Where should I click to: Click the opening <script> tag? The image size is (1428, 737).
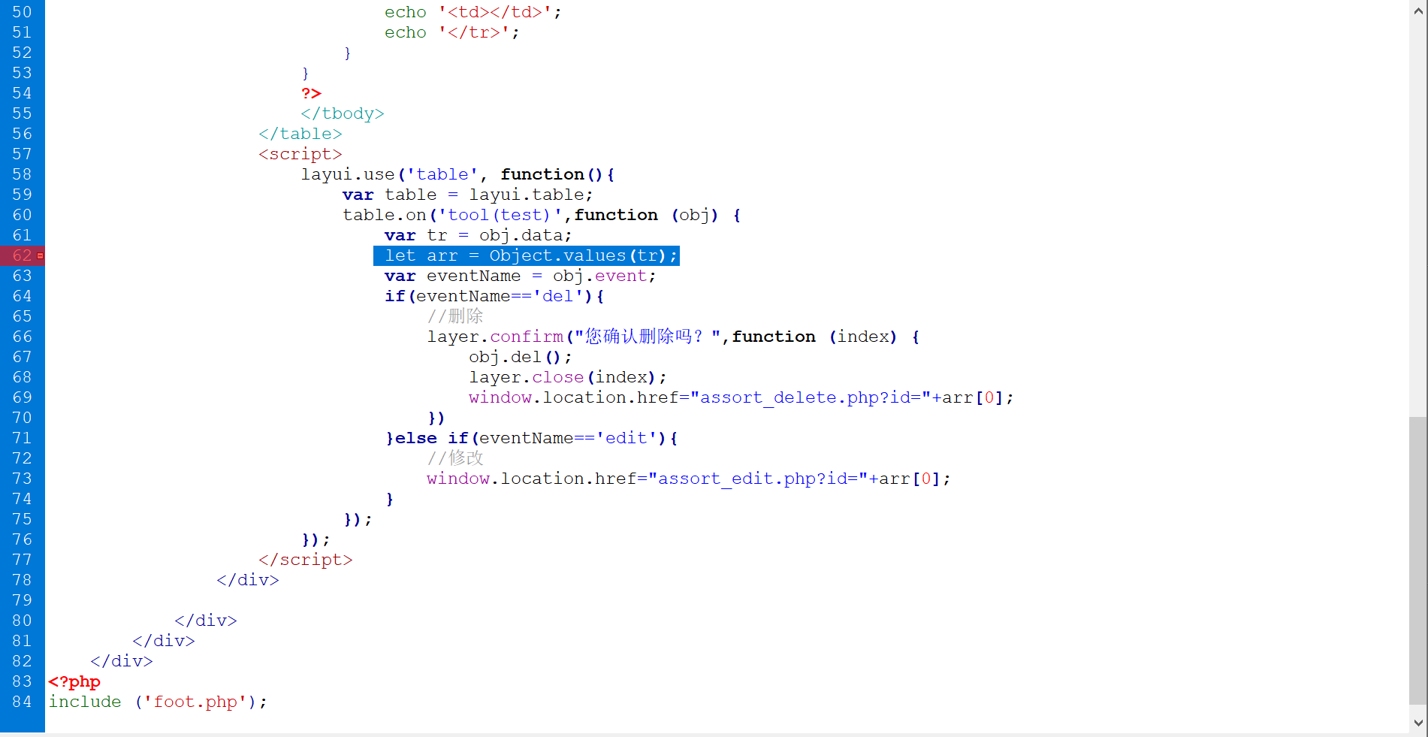300,154
